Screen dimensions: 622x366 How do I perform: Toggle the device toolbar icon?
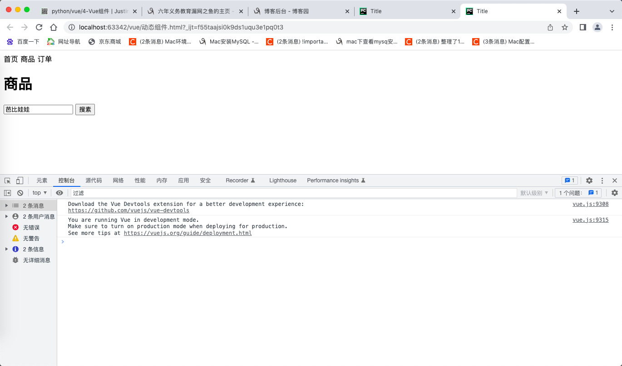click(x=20, y=181)
